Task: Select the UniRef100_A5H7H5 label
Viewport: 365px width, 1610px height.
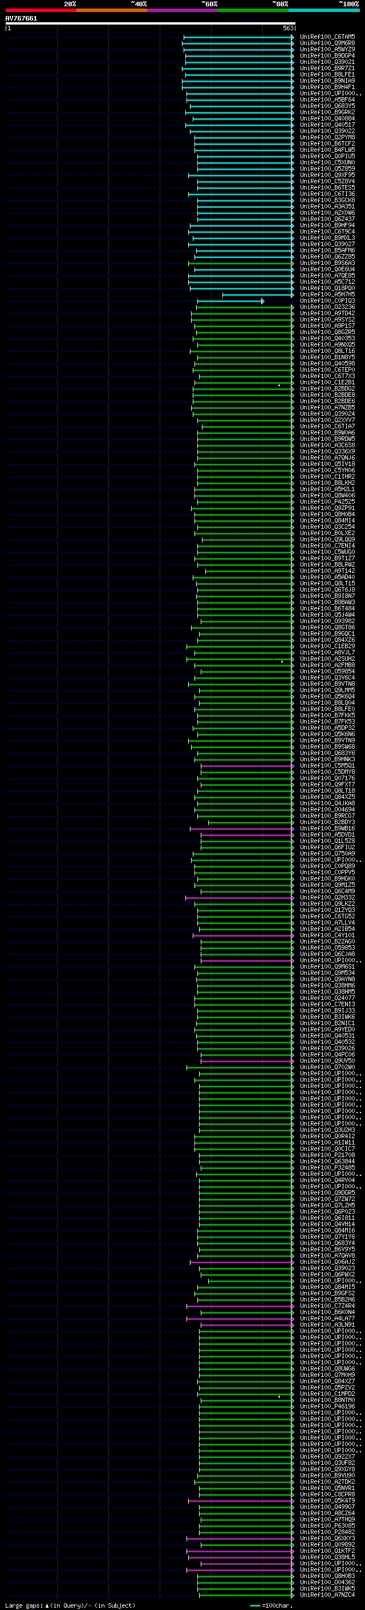Action: [x=327, y=294]
